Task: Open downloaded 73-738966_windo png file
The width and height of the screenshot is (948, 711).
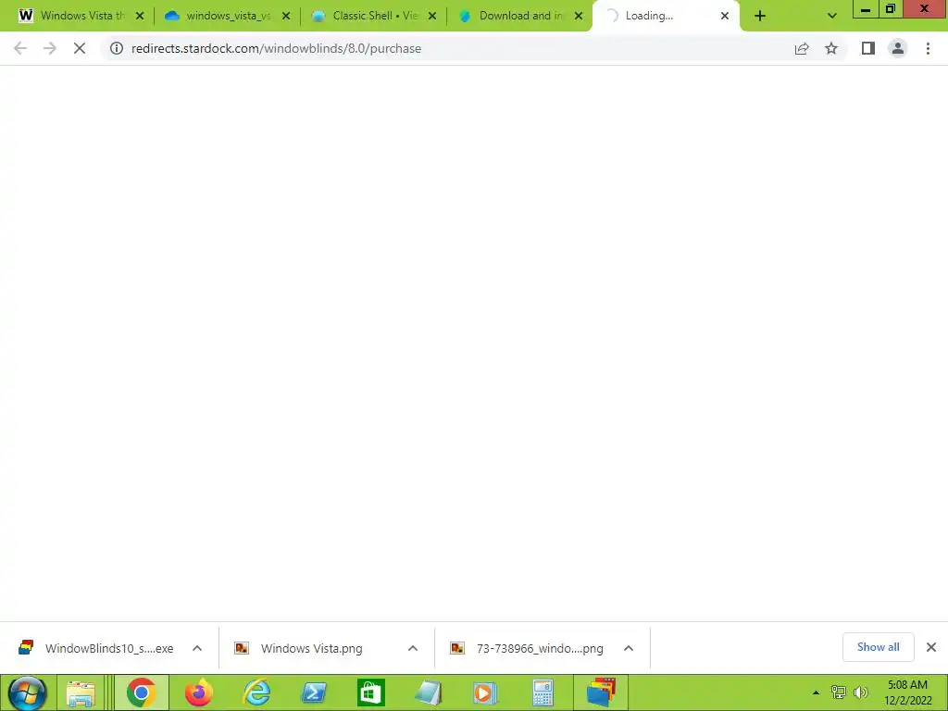Action: click(x=527, y=648)
